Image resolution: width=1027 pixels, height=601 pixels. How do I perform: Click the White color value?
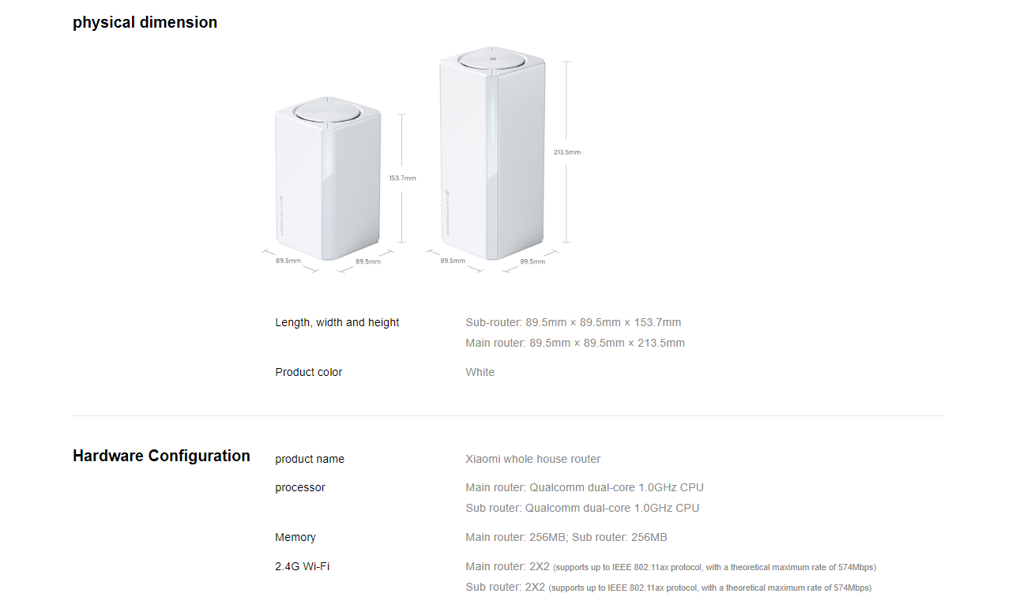480,372
